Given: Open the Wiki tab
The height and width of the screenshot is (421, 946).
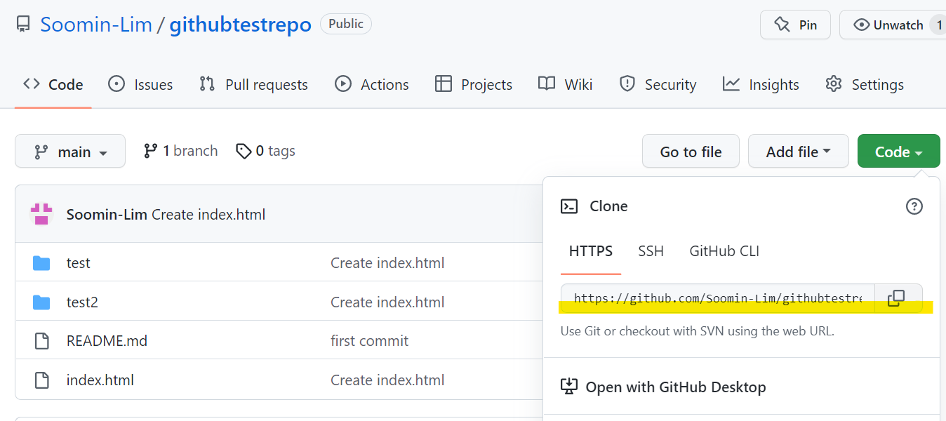Looking at the screenshot, I should coord(565,84).
